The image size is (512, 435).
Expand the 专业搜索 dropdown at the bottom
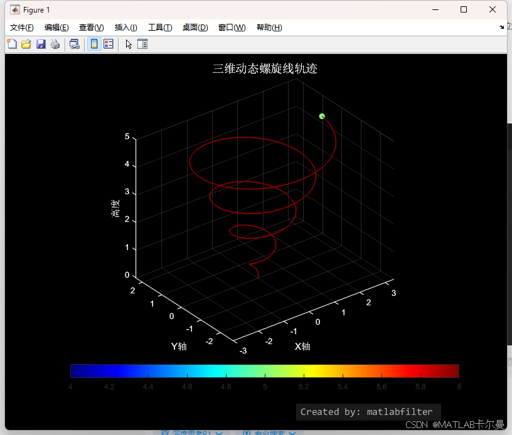271,432
